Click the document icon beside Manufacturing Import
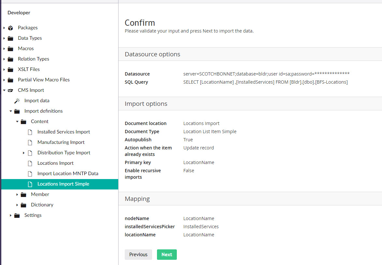The width and height of the screenshot is (382, 265). (x=30, y=142)
